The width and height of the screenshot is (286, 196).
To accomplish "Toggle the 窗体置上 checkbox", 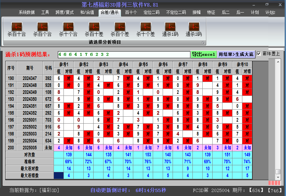I will [259, 54].
